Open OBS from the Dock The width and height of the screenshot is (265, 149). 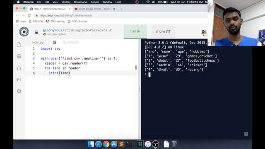coord(156,144)
